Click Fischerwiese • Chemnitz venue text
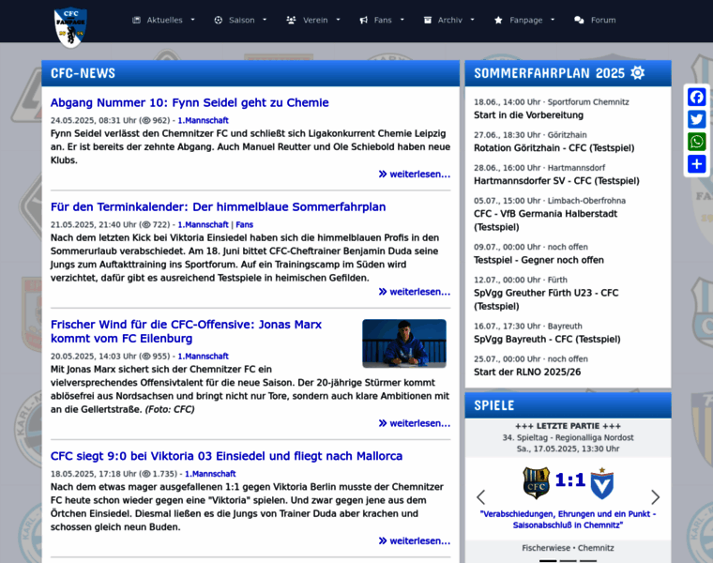The height and width of the screenshot is (563, 713). tap(568, 548)
